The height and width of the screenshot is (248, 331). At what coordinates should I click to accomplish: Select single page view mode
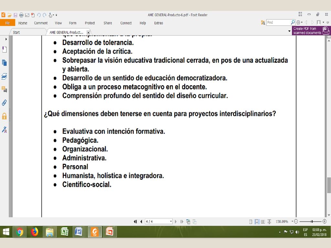pyautogui.click(x=251, y=222)
